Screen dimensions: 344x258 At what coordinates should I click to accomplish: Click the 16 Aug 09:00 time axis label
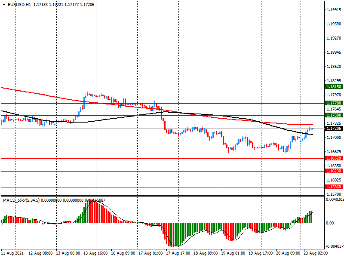[x=123, y=253]
